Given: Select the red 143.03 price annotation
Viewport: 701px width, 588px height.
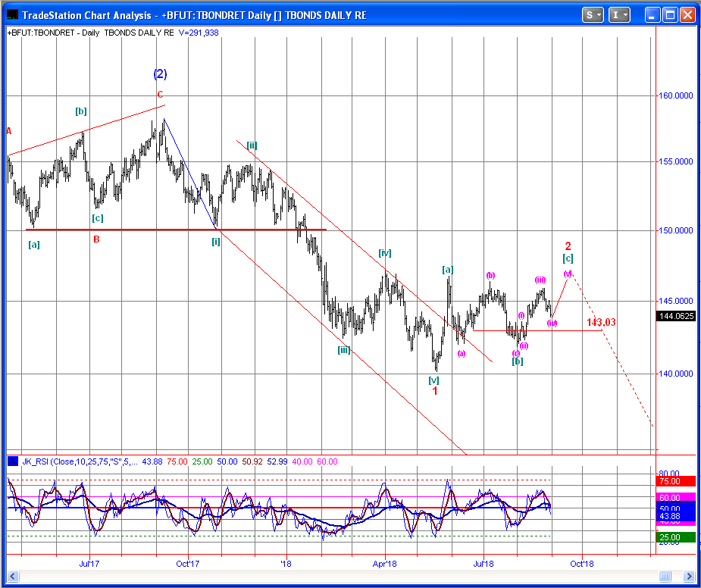Looking at the screenshot, I should tap(601, 322).
